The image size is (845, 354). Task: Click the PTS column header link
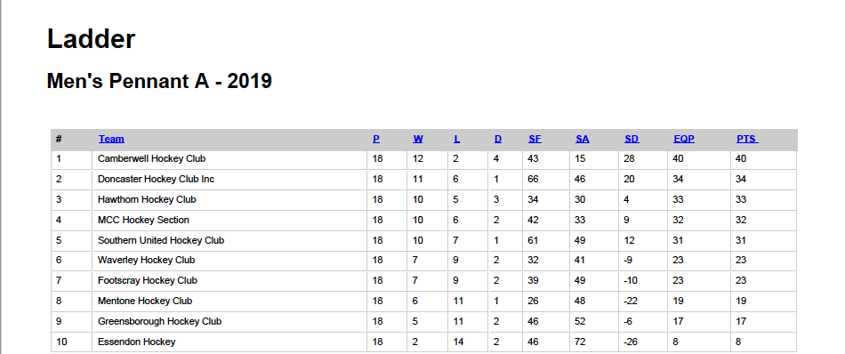(x=747, y=139)
